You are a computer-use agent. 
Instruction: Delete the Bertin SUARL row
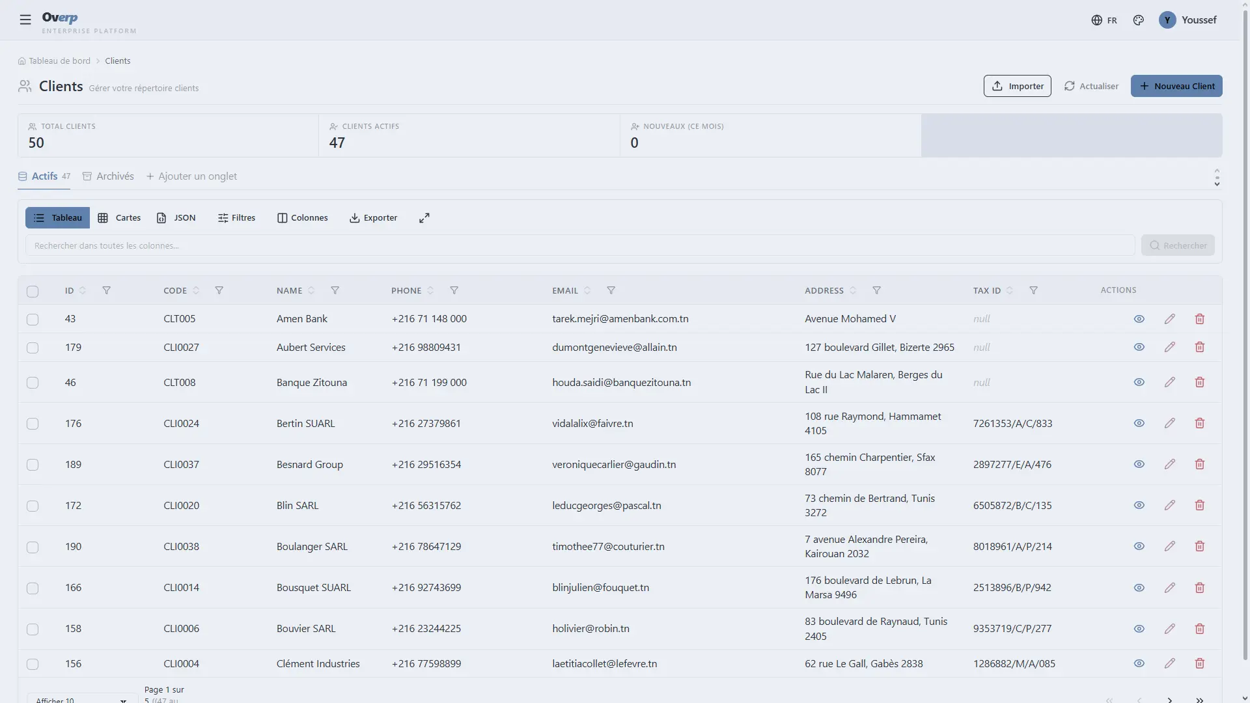(x=1199, y=423)
